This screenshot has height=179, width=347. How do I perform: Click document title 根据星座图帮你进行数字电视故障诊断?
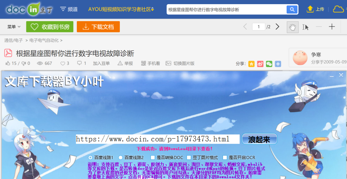point(75,53)
